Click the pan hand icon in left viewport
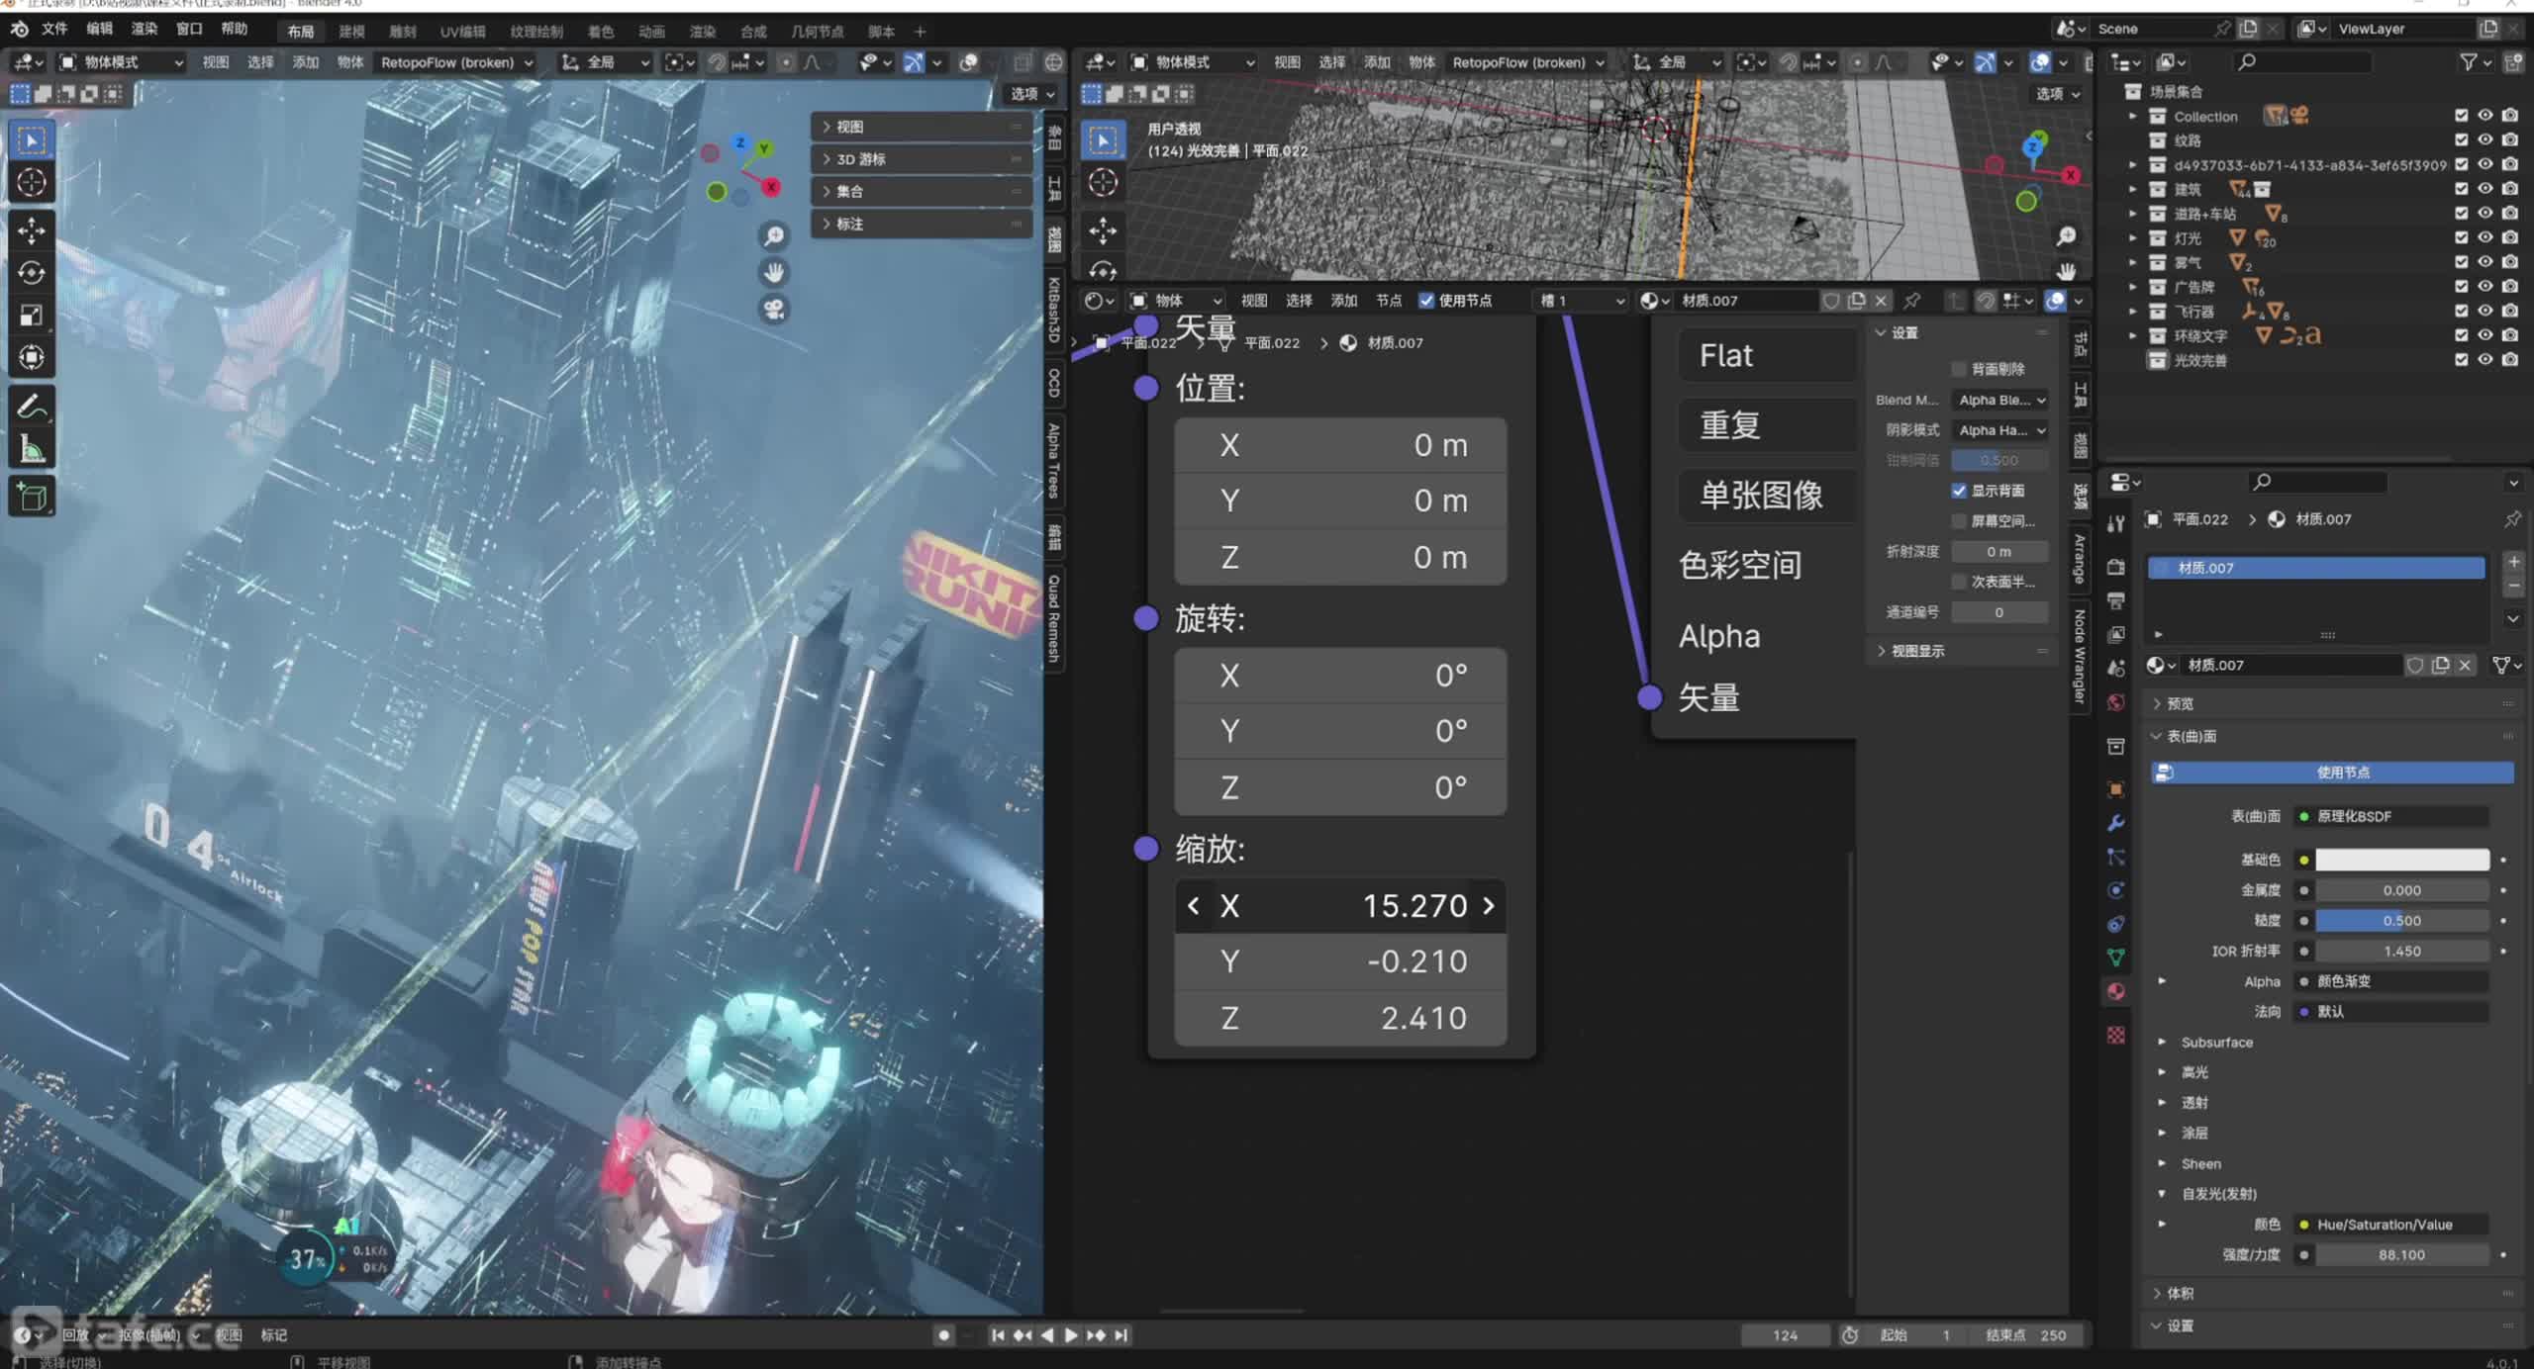Screen dimensions: 2534x1369 [774, 272]
